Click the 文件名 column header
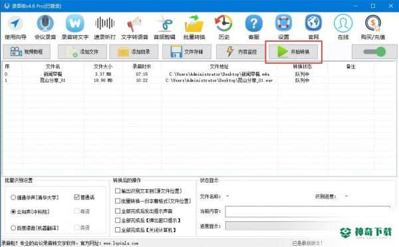 (x=53, y=66)
